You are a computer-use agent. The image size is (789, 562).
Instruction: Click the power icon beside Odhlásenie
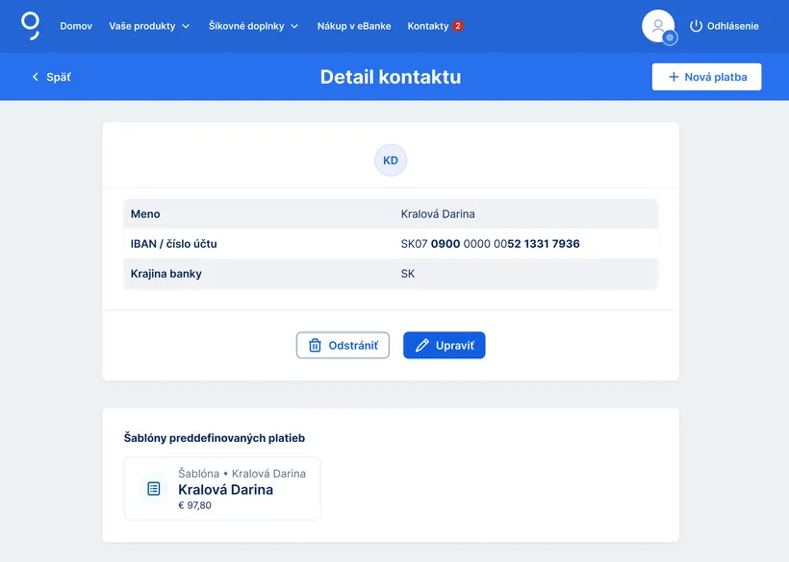pyautogui.click(x=697, y=26)
